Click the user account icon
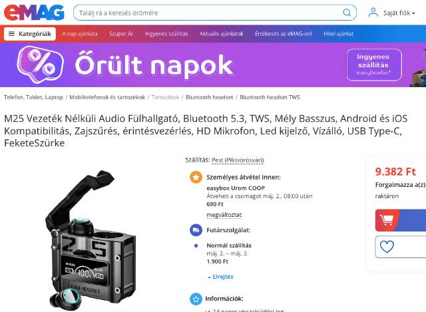 (x=373, y=13)
